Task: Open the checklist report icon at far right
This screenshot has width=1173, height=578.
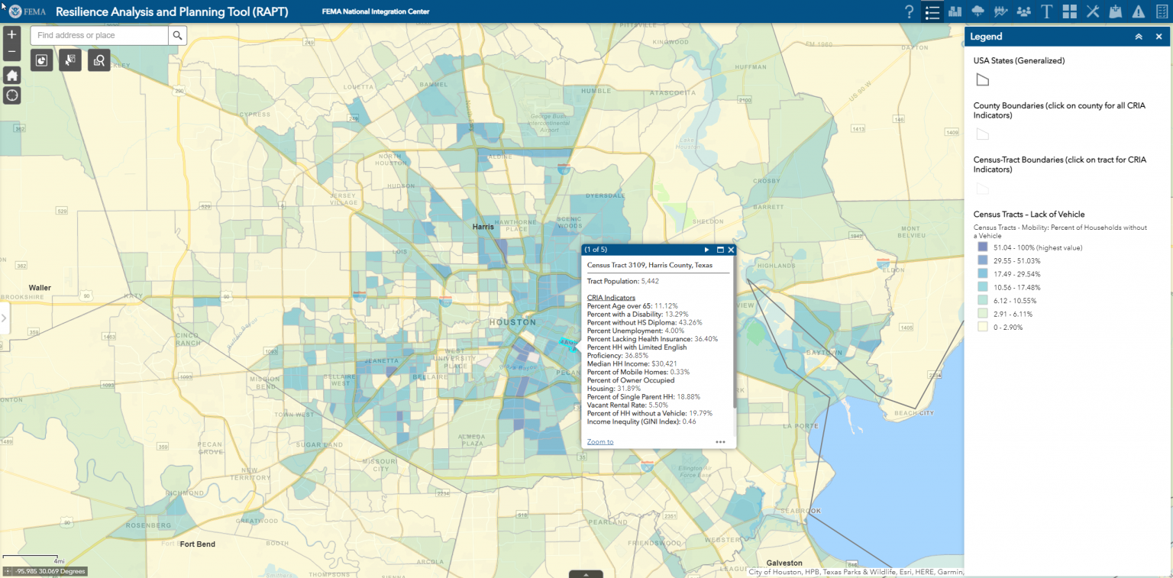Action: coord(1161,11)
